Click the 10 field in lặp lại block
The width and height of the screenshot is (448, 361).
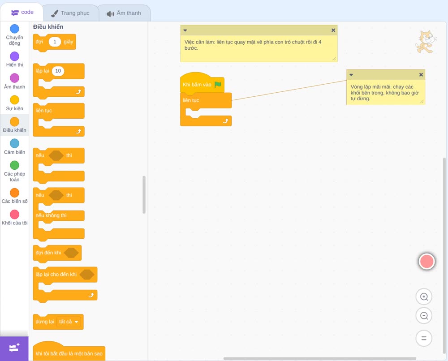coord(58,71)
